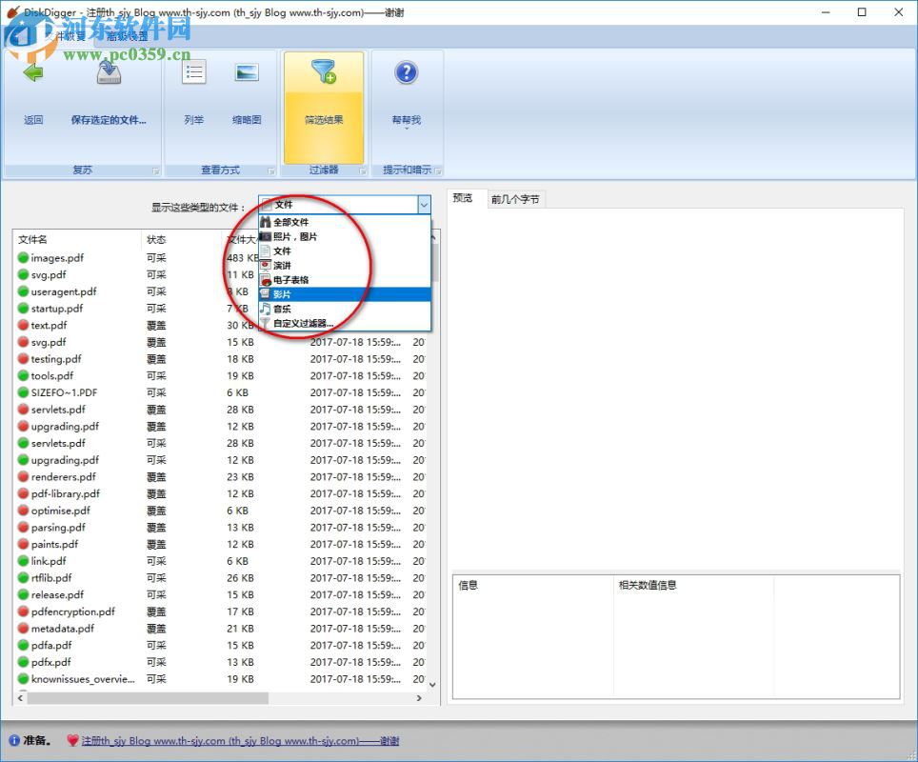The width and height of the screenshot is (918, 762).
Task: Choose 文件 option with document icon
Action: click(x=345, y=251)
